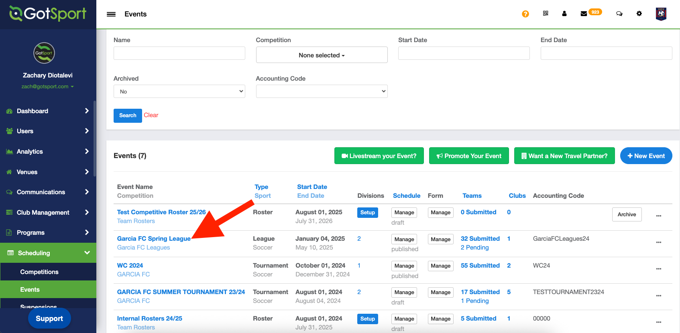This screenshot has width=680, height=333.
Task: Expand the Venues sidebar menu
Action: [x=48, y=172]
